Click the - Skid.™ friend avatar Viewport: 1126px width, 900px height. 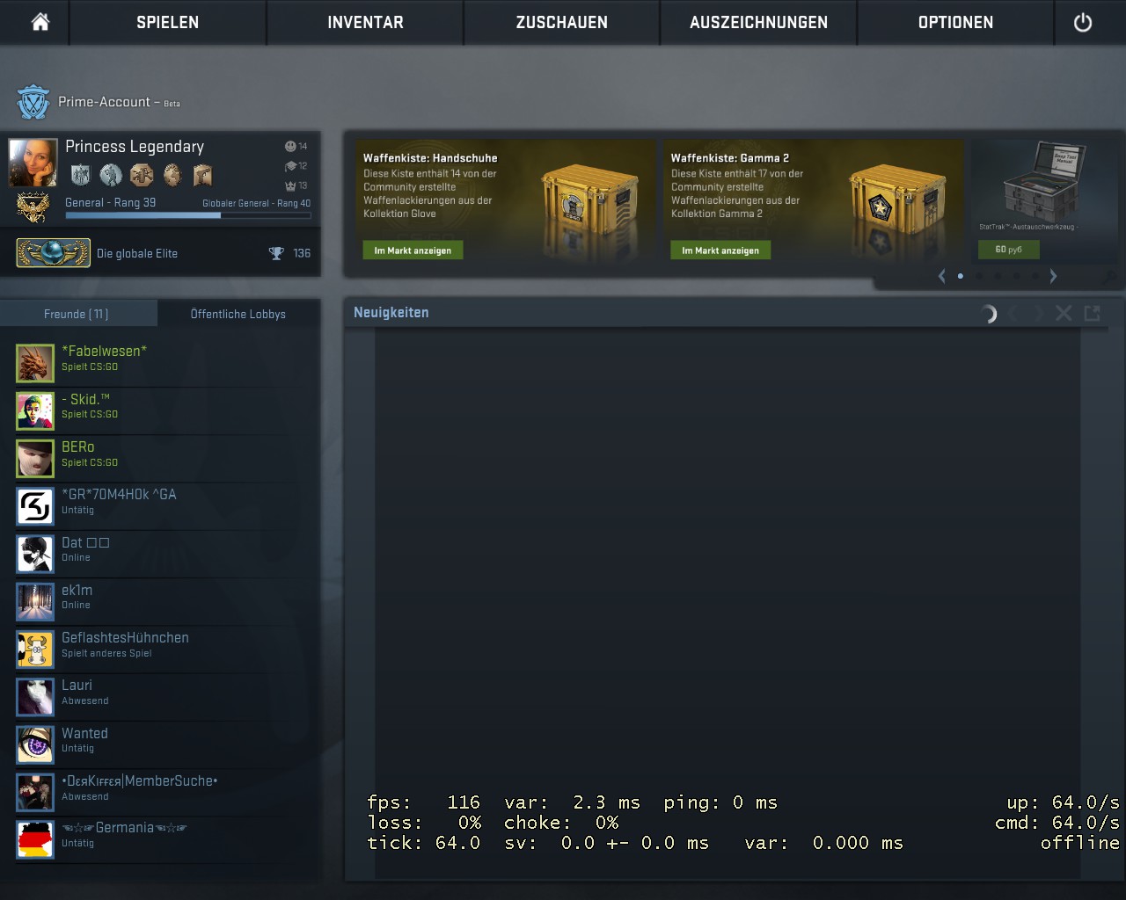[x=35, y=410]
